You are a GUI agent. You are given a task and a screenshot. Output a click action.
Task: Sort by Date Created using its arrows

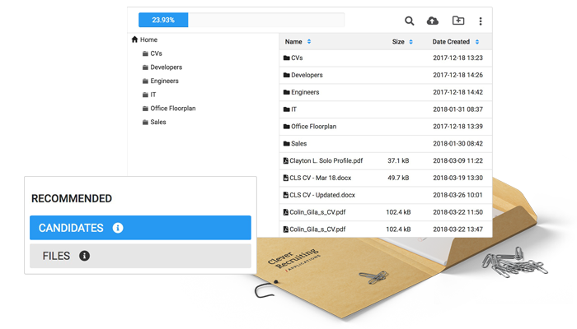[477, 42]
